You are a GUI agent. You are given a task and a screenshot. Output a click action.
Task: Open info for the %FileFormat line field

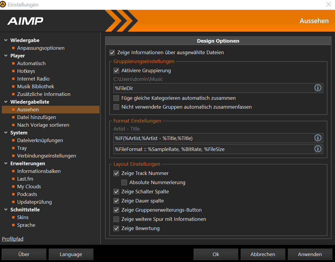(x=318, y=149)
